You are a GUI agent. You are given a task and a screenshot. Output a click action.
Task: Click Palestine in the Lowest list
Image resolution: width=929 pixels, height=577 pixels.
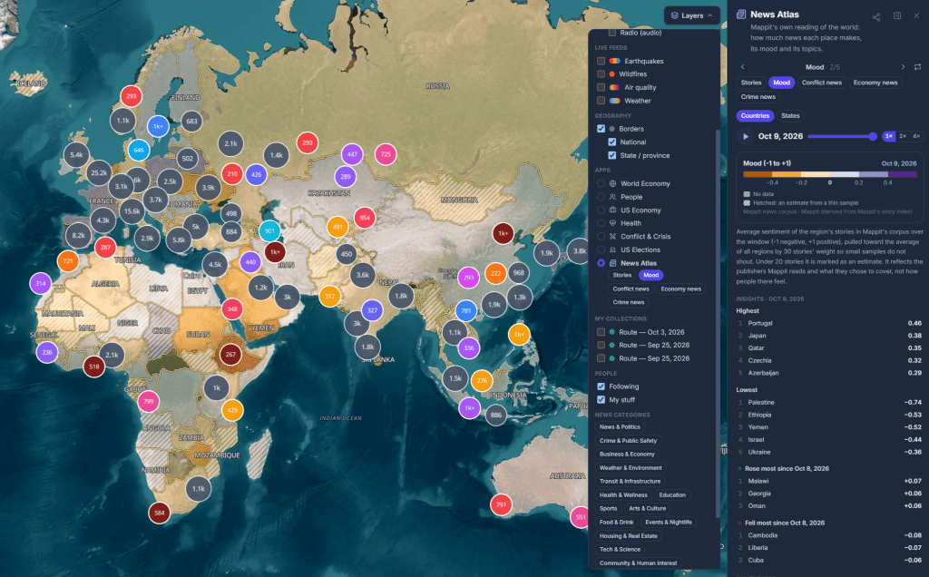[761, 402]
